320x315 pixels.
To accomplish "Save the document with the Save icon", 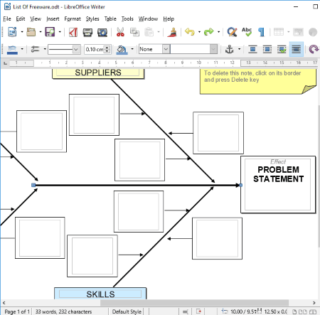I will click(x=50, y=32).
